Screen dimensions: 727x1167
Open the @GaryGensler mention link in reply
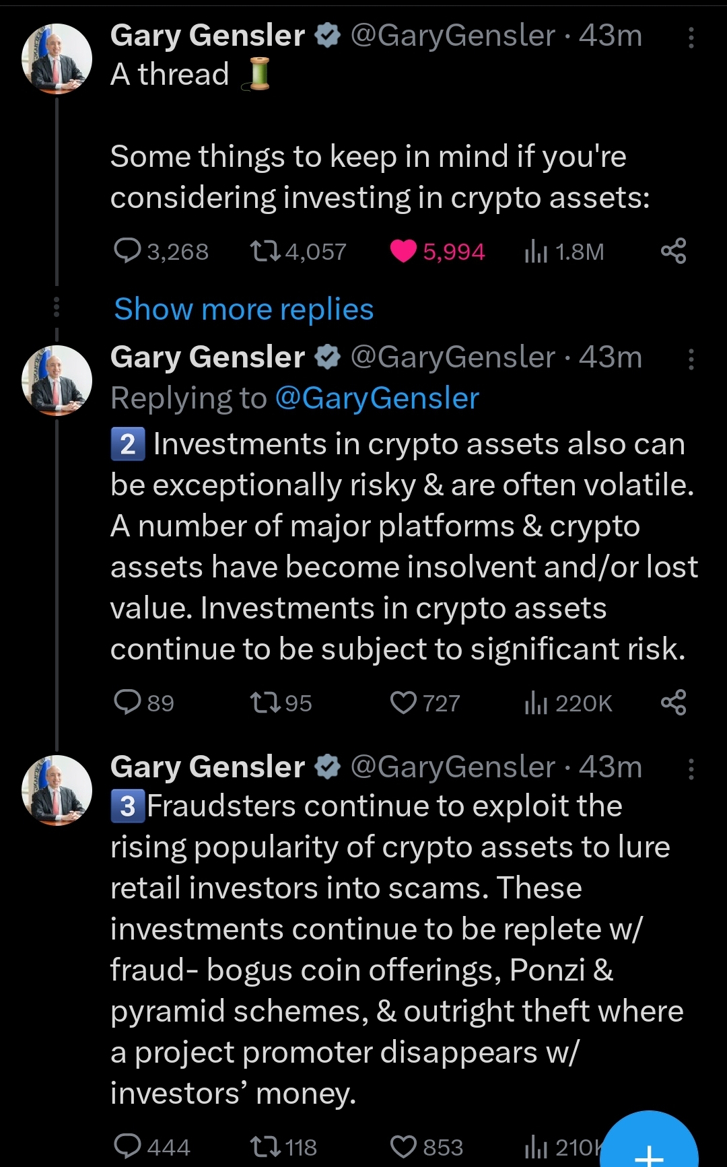[x=377, y=398]
